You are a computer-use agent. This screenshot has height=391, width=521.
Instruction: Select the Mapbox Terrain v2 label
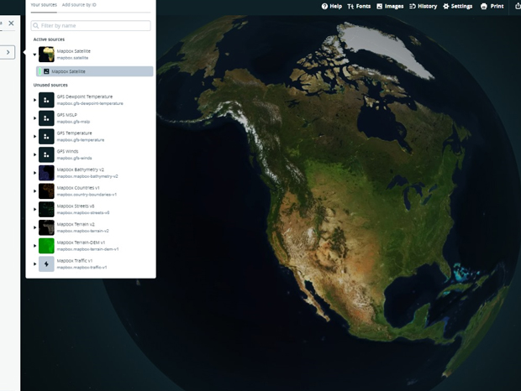pyautogui.click(x=76, y=224)
